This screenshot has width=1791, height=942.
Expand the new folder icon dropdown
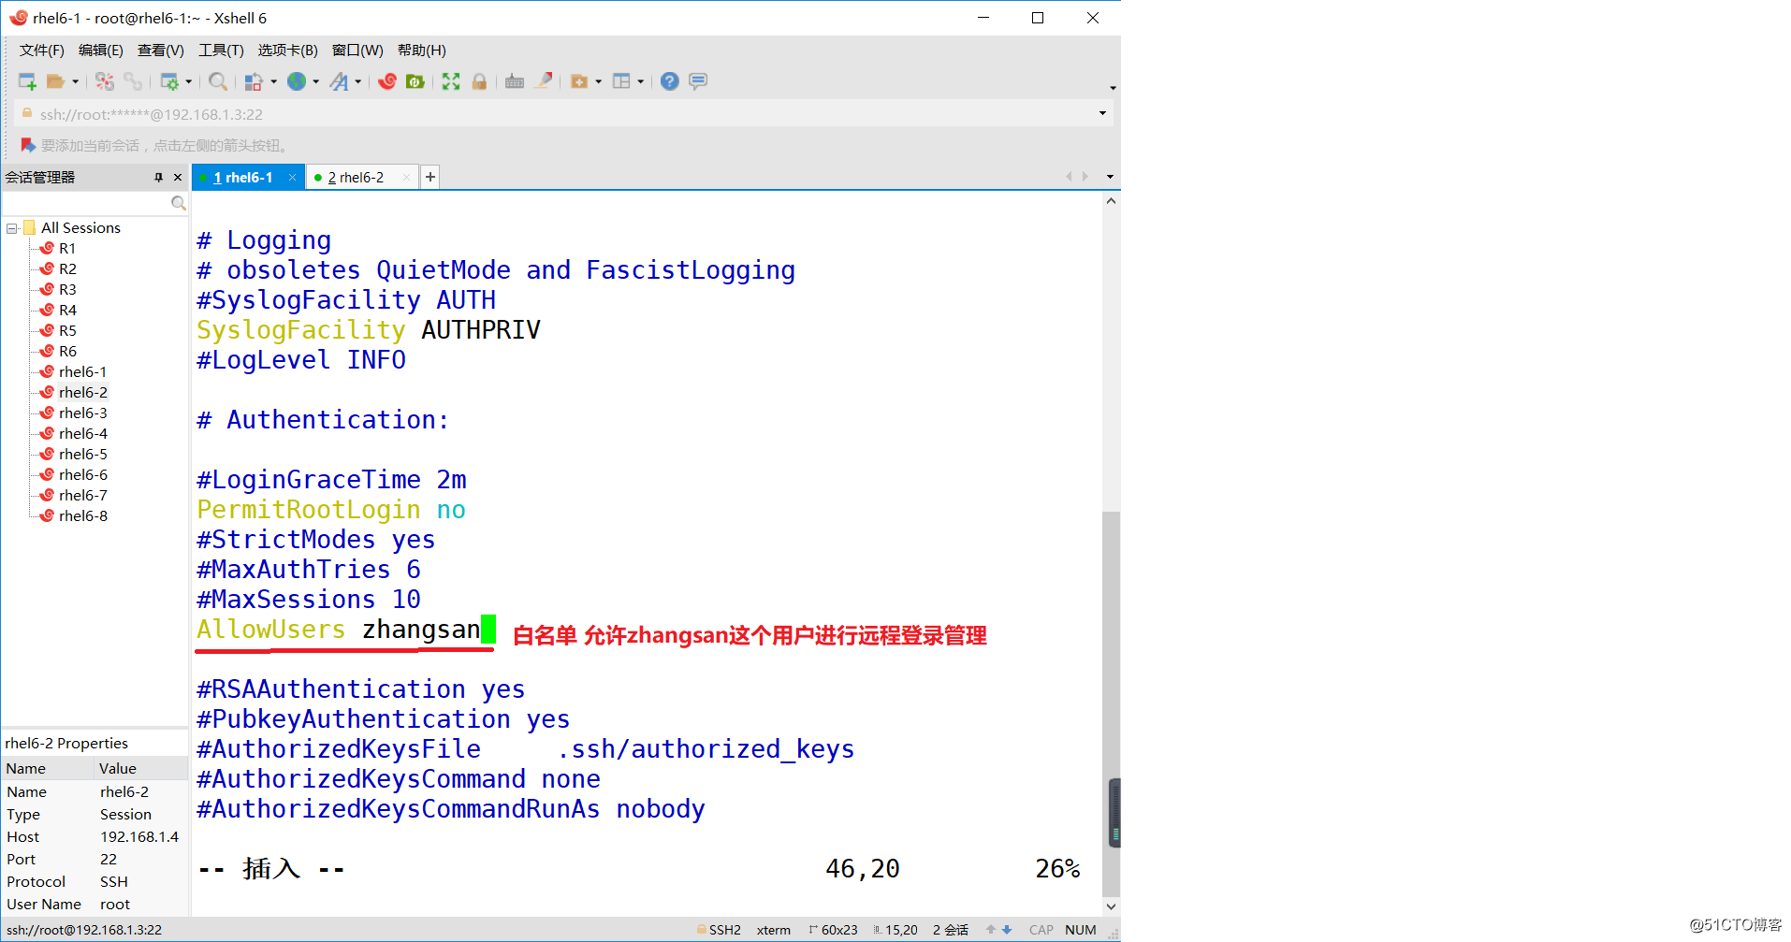click(598, 81)
